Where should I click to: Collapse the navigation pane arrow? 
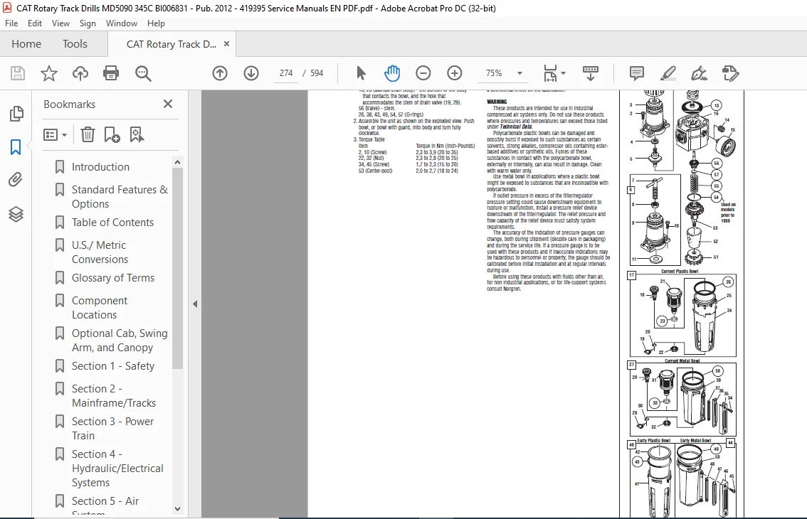[x=195, y=304]
